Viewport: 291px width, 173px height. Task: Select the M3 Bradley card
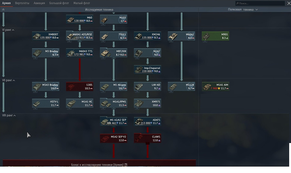click(x=46, y=53)
